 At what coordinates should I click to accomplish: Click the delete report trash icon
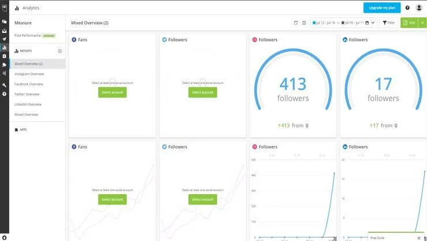tap(304, 23)
